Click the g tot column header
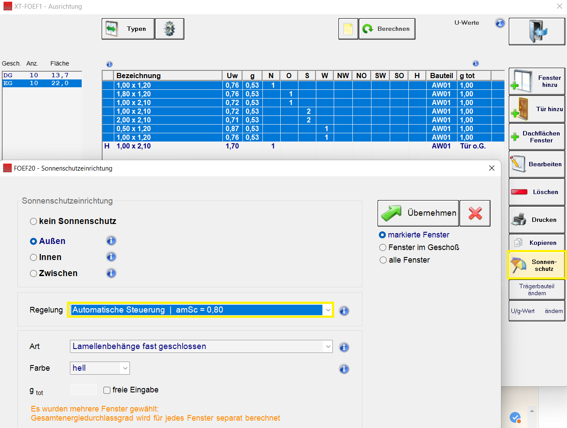 coord(474,76)
